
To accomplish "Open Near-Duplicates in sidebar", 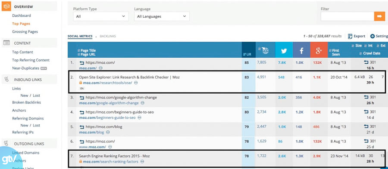I will point(26,68).
